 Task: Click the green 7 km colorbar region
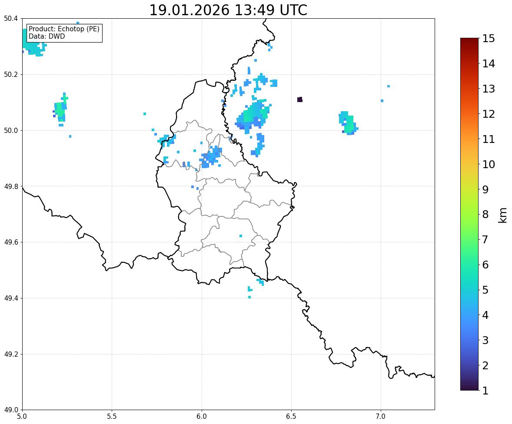click(x=469, y=239)
